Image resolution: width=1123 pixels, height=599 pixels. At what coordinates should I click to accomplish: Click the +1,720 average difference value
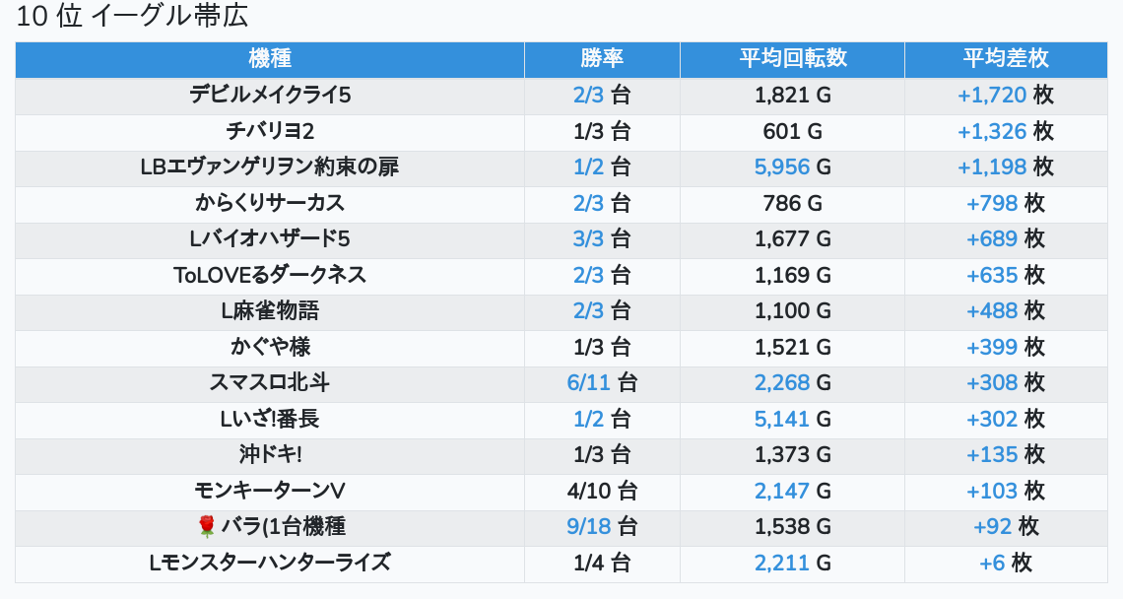[x=992, y=96]
